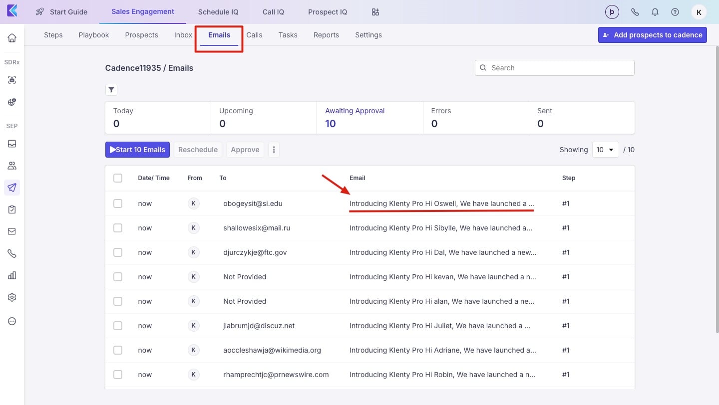Open the notifications bell icon
Image resolution: width=719 pixels, height=405 pixels.
(x=655, y=12)
